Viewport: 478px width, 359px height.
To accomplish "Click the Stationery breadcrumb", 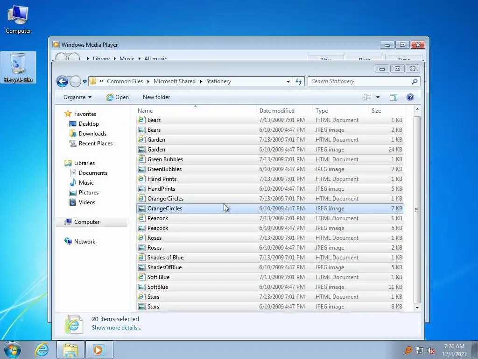I will [218, 81].
